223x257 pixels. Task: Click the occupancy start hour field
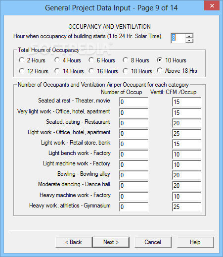click(178, 38)
